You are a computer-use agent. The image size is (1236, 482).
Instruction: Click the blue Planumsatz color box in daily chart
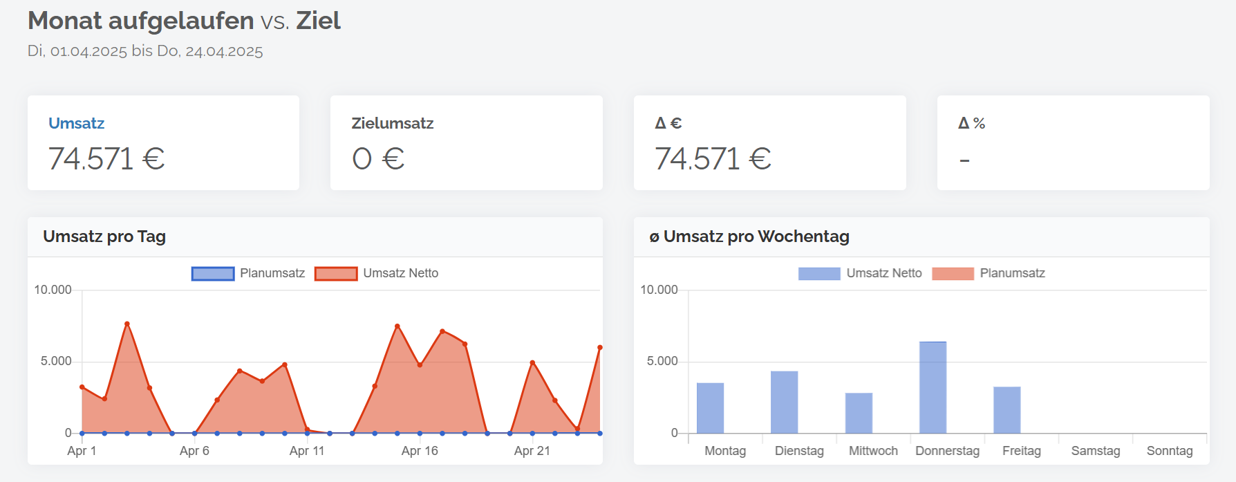point(213,274)
